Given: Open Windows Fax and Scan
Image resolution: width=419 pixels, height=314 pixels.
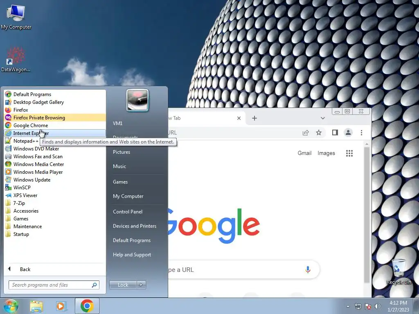Looking at the screenshot, I should pyautogui.click(x=55, y=157).
